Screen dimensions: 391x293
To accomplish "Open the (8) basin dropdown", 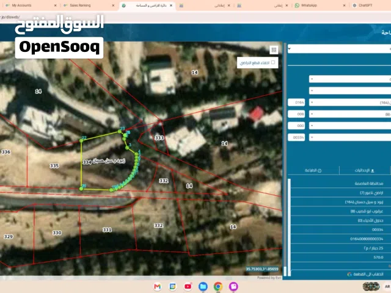I will [x=350, y=114].
